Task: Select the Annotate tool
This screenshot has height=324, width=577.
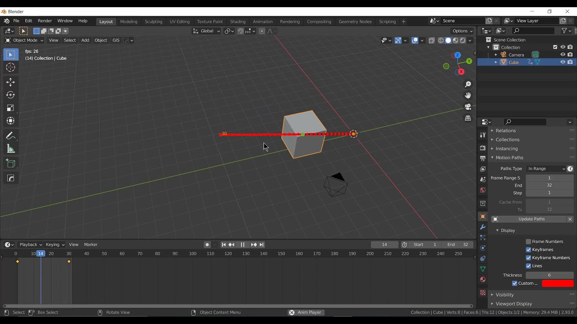Action: (x=10, y=136)
